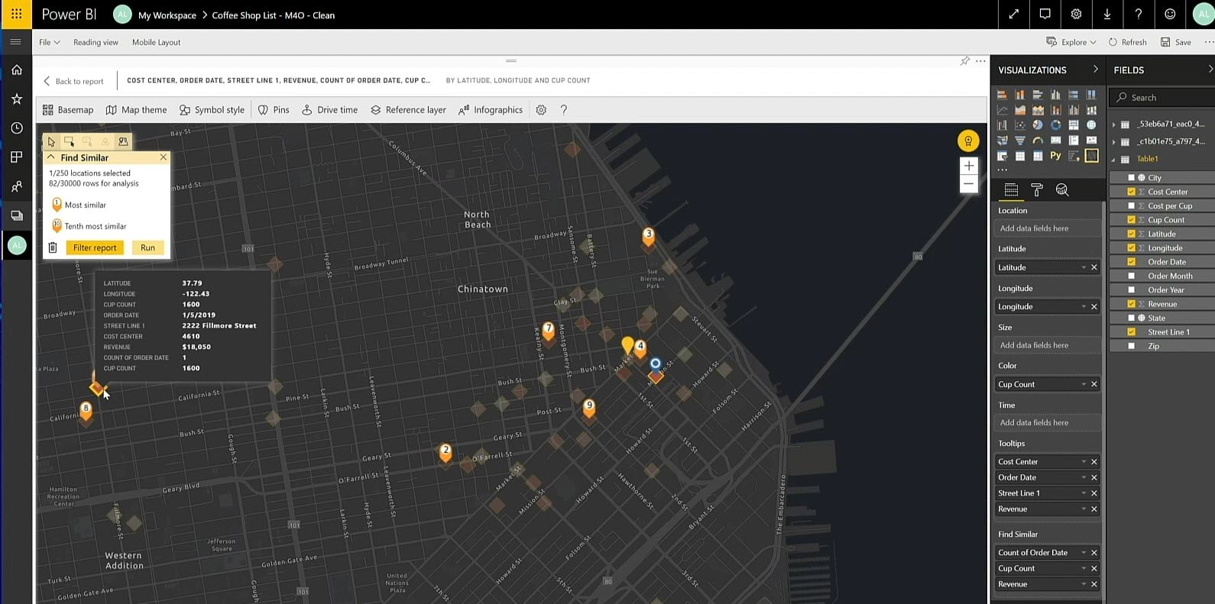Check the City field checkbox
The height and width of the screenshot is (604, 1215).
pos(1132,178)
